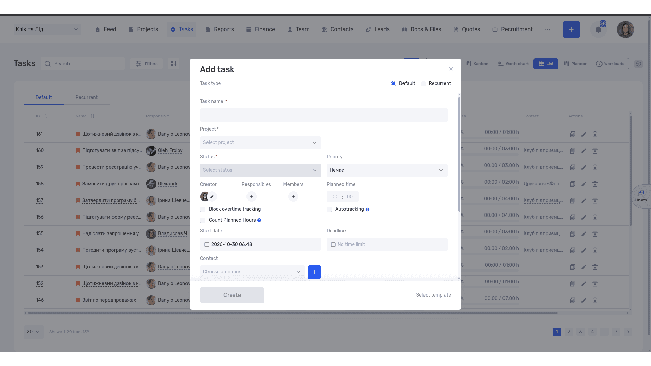651x366 pixels.
Task: Copy task 159 with duplicate icon
Action: click(573, 167)
